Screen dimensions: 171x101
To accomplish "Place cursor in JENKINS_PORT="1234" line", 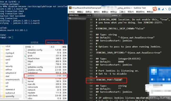I will pos(109,80).
